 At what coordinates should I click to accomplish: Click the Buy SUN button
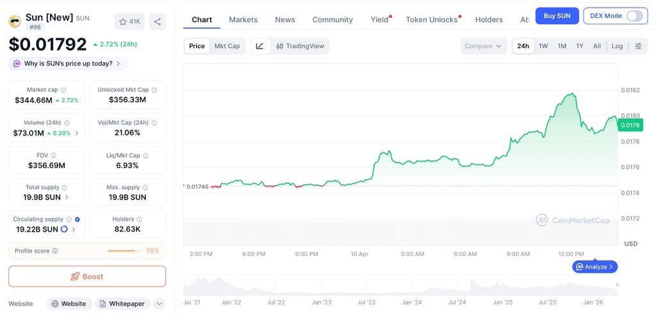pos(557,16)
